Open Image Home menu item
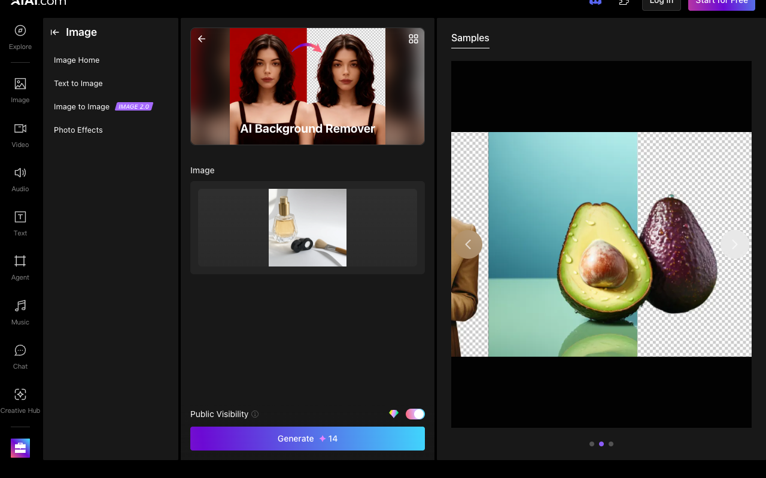The image size is (766, 478). point(77,60)
